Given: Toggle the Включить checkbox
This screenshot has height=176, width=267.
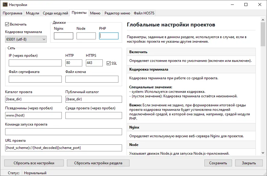Looking at the screenshot, I should [x=8, y=24].
